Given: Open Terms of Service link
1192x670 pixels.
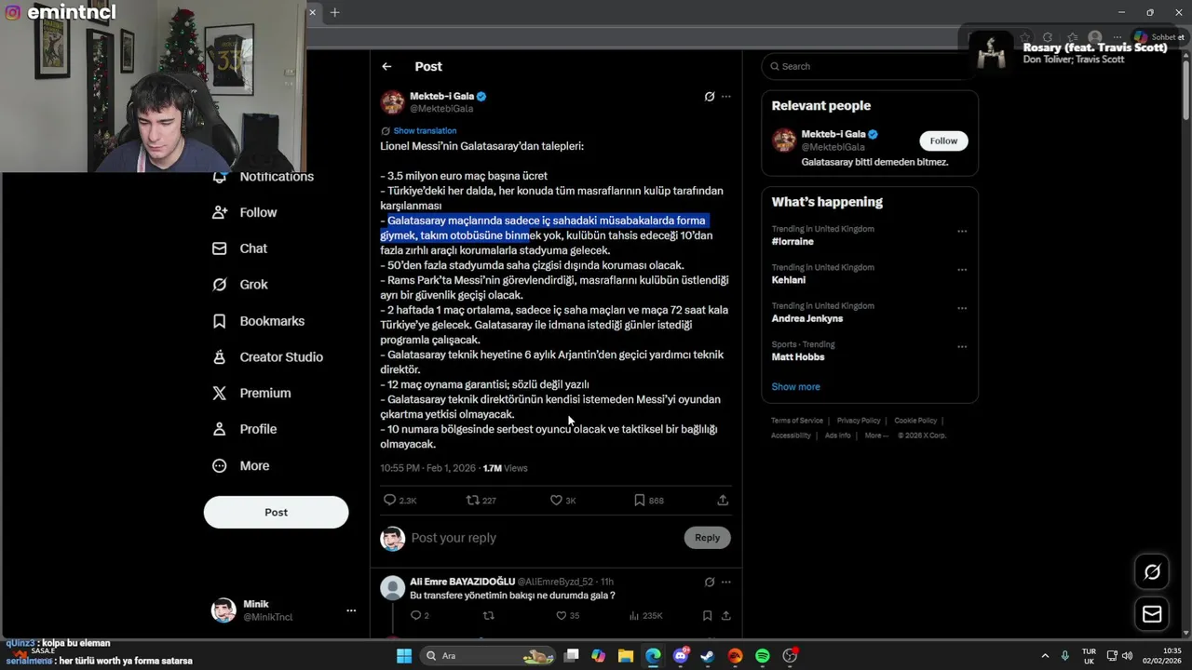Looking at the screenshot, I should 797,421.
